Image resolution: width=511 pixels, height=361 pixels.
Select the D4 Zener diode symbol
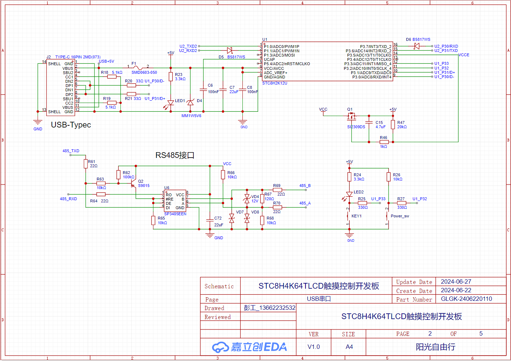coord(190,103)
